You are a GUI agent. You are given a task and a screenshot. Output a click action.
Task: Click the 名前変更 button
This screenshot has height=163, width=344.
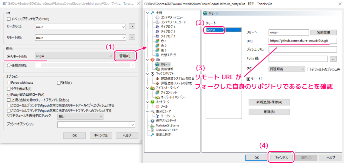coord(324,32)
